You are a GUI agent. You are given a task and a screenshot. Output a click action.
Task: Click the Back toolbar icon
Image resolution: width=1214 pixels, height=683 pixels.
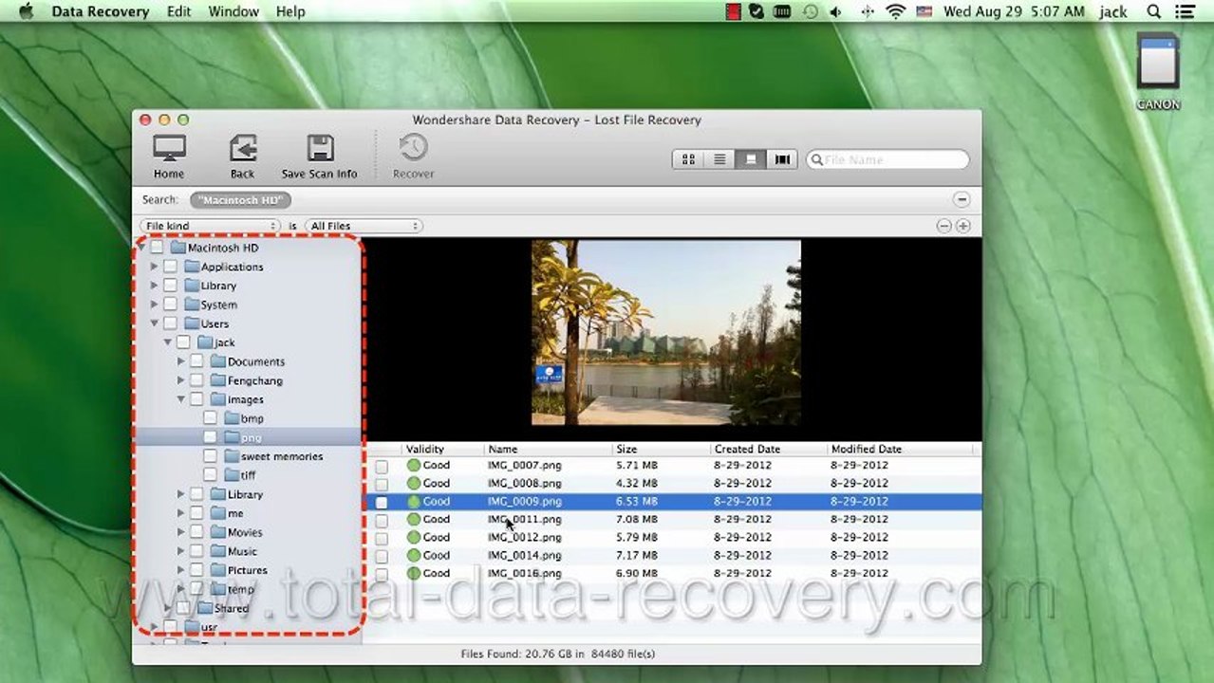tap(243, 157)
